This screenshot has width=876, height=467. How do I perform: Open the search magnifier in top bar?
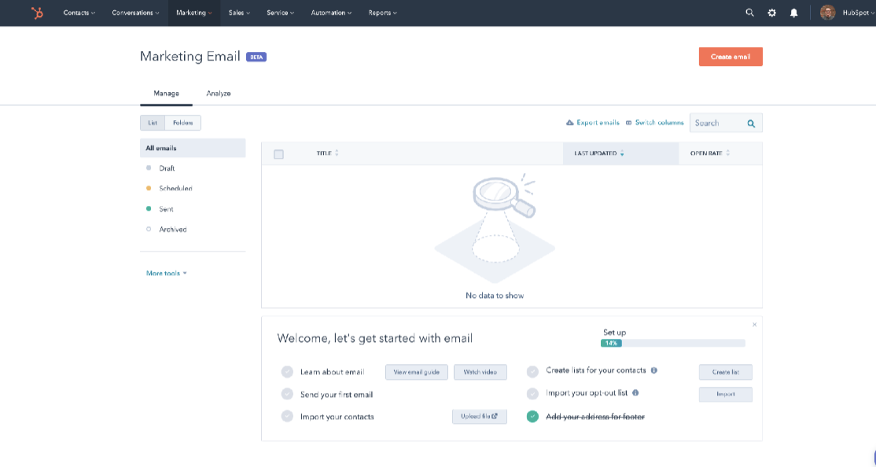pos(749,13)
